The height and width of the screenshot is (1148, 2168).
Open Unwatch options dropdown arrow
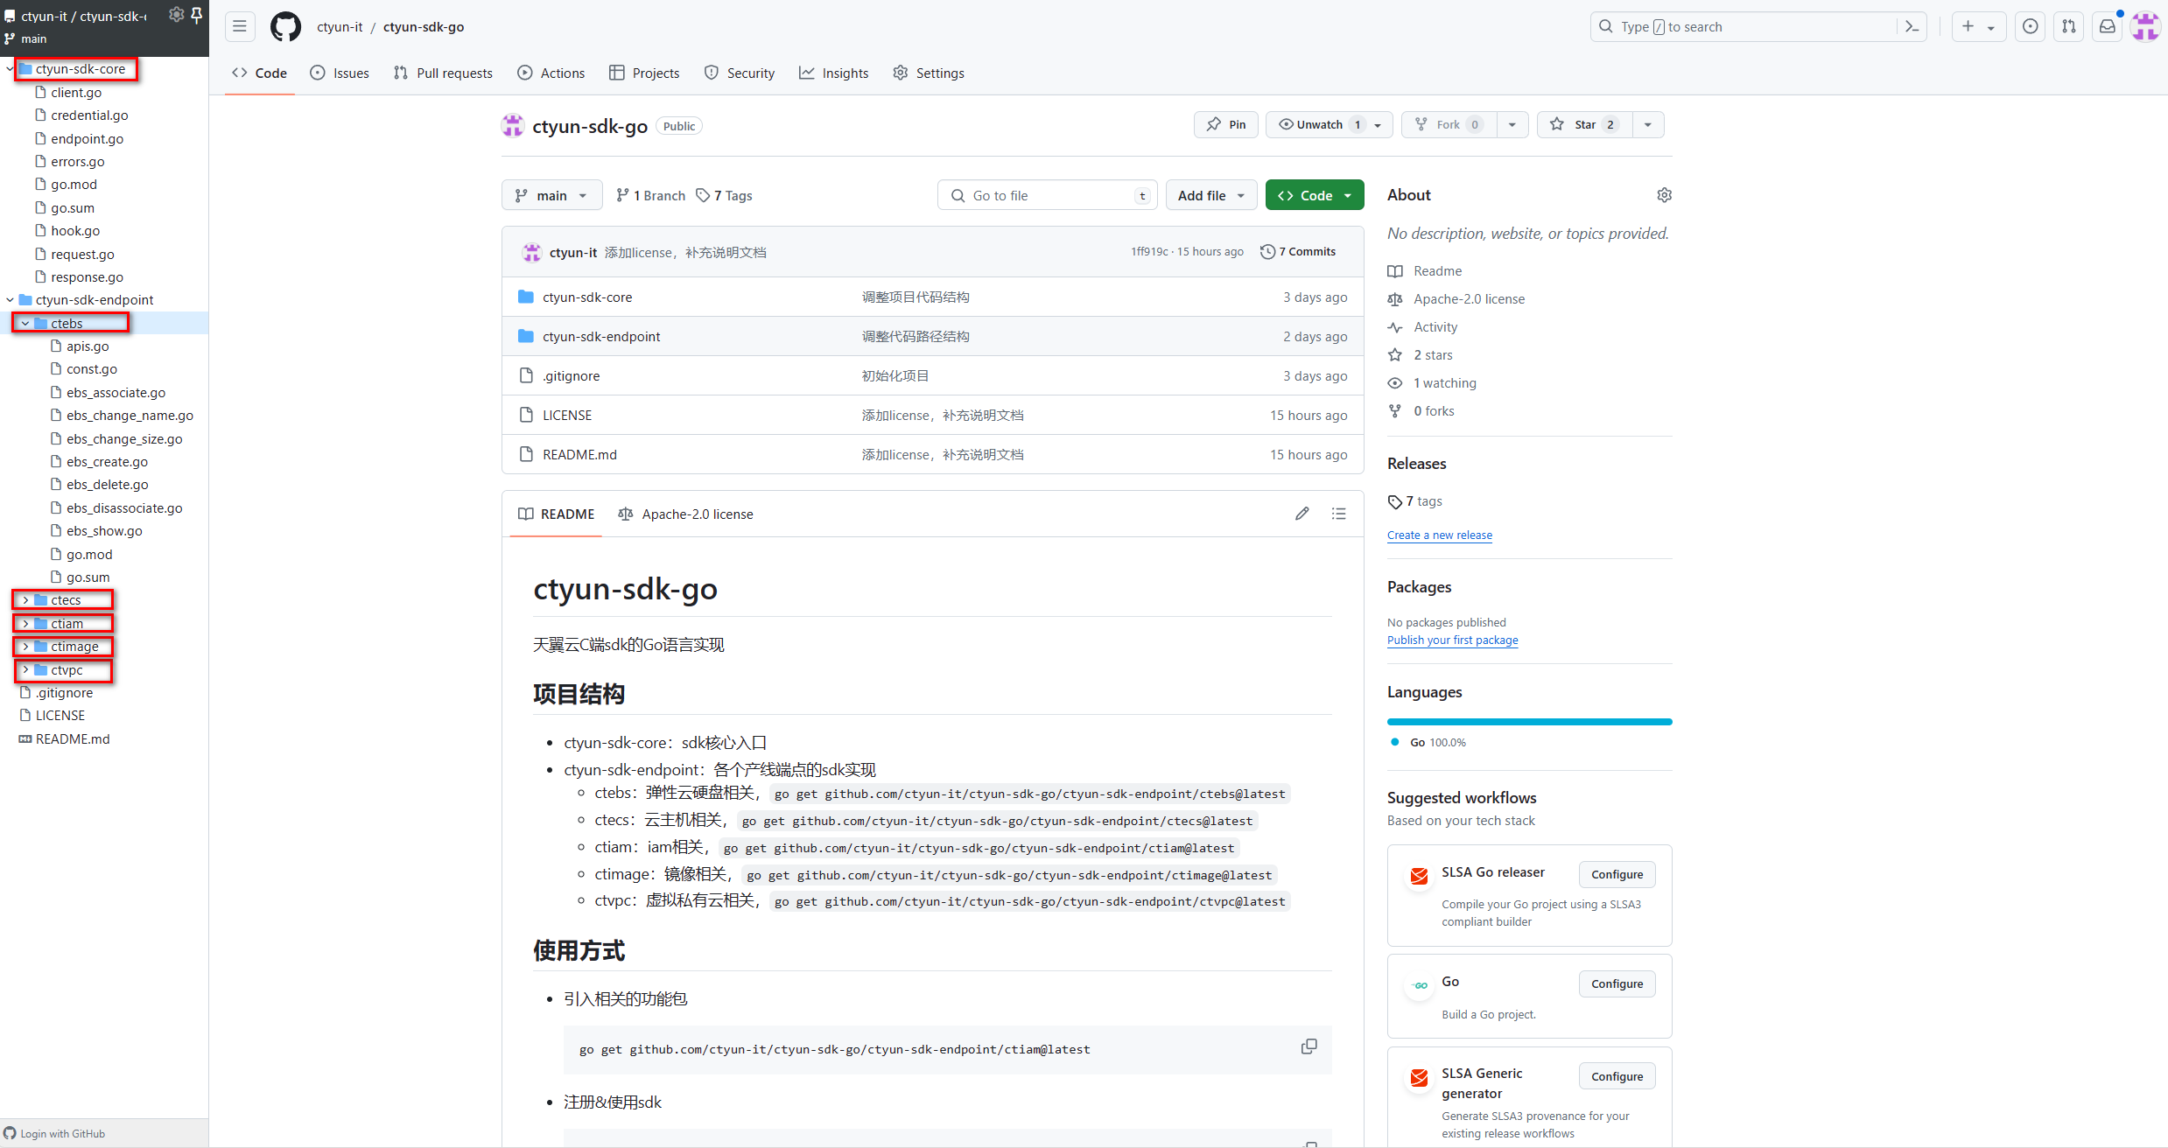click(x=1379, y=125)
